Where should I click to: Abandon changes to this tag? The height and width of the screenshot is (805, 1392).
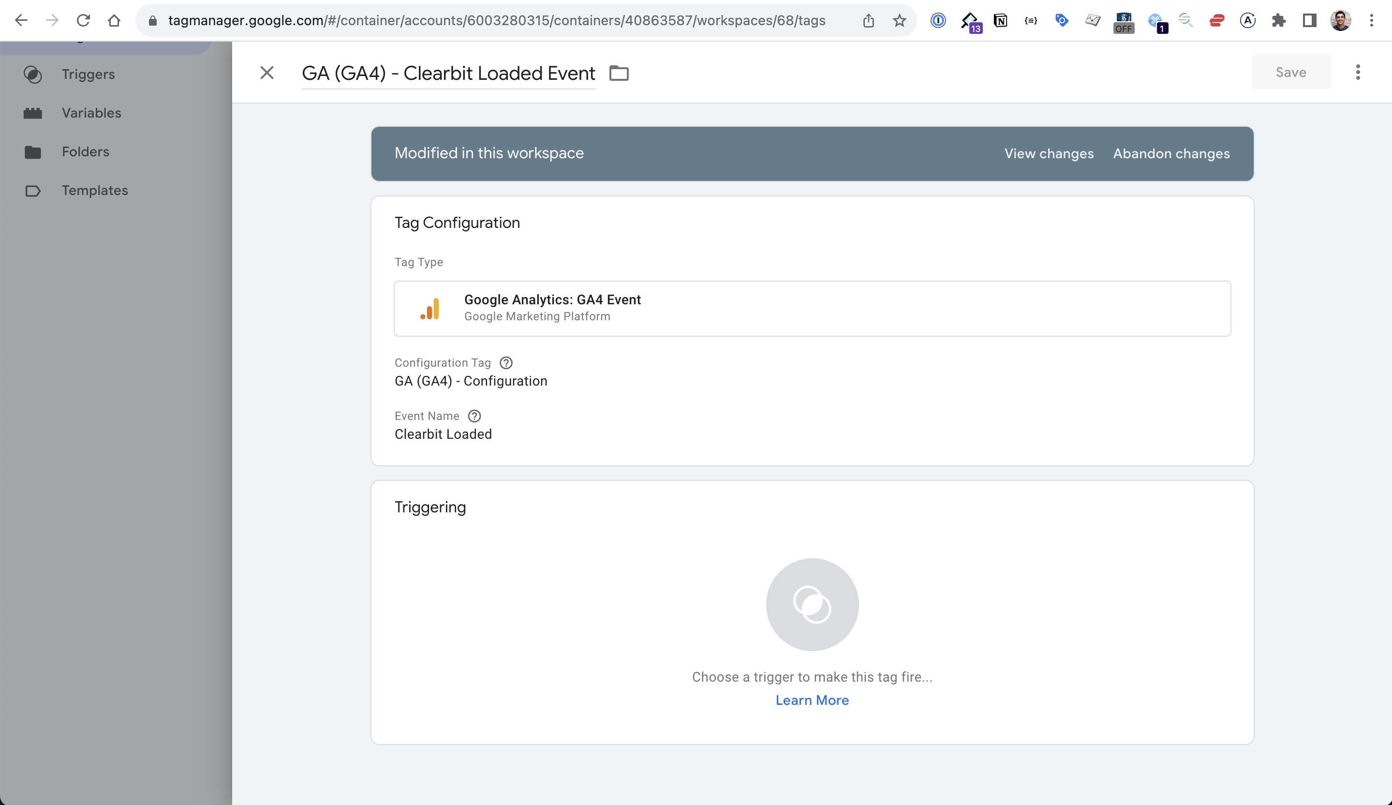(1171, 153)
